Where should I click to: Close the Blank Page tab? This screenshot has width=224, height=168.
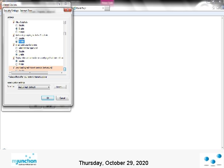click(x=103, y=8)
